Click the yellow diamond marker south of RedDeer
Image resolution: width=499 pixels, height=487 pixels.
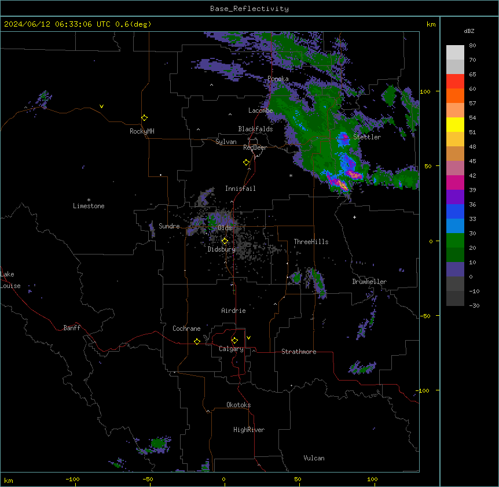click(246, 163)
